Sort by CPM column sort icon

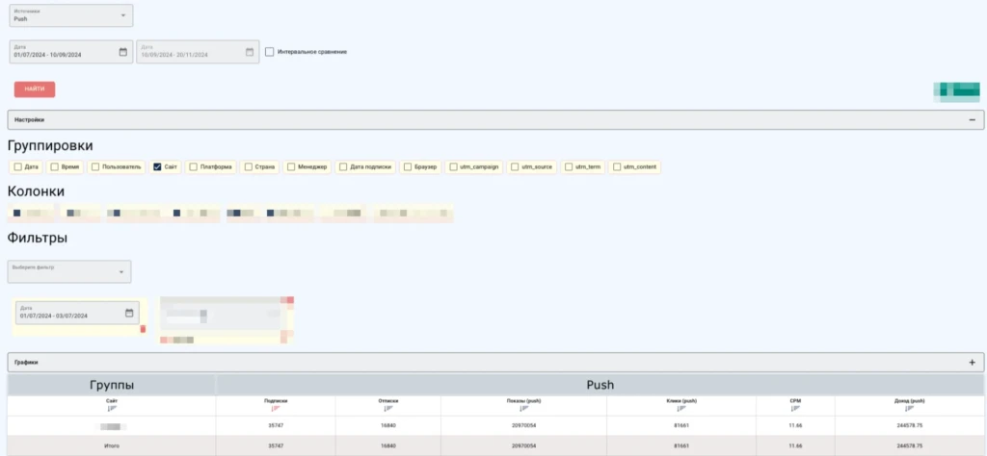796,408
